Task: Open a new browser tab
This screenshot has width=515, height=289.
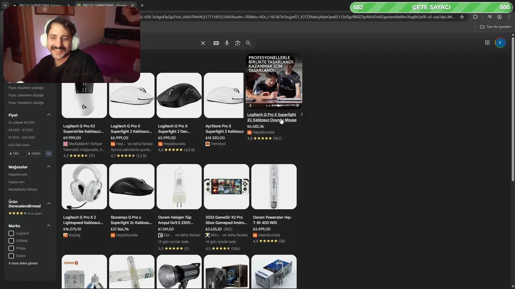Action: pyautogui.click(x=142, y=6)
